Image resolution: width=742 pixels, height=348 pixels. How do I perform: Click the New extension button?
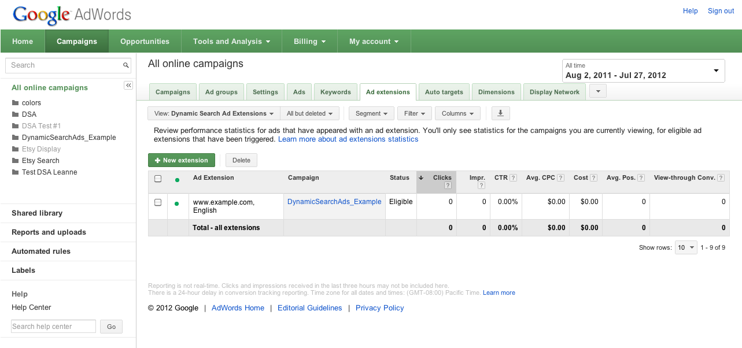point(182,160)
